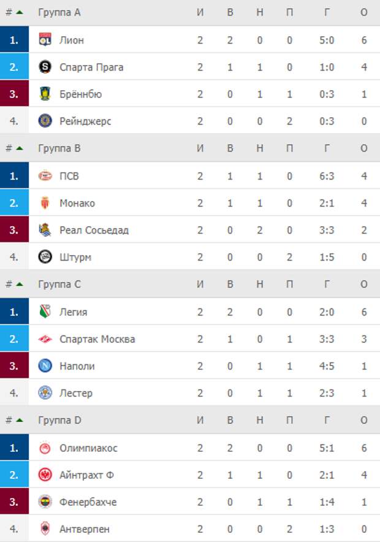380x542 pixels.
Task: Click the Лестер table row name
Action: pyautogui.click(x=76, y=393)
